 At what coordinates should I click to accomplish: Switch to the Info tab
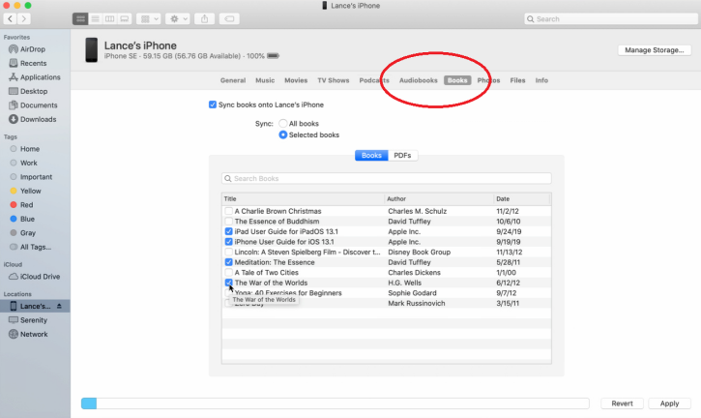541,80
